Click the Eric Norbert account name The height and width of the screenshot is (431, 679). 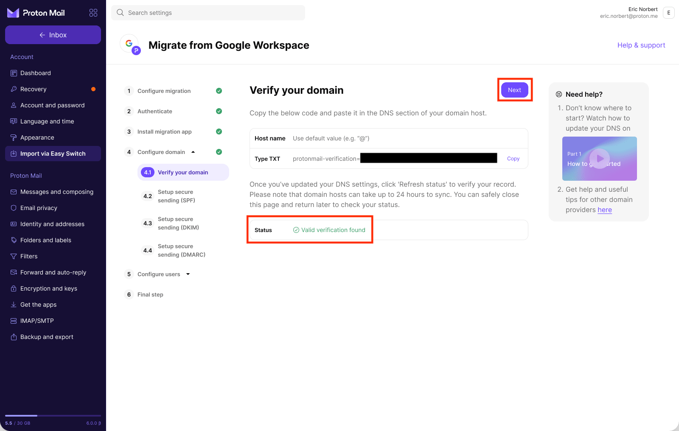[643, 9]
